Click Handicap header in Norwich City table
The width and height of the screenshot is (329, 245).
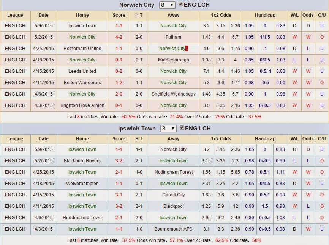click(265, 15)
